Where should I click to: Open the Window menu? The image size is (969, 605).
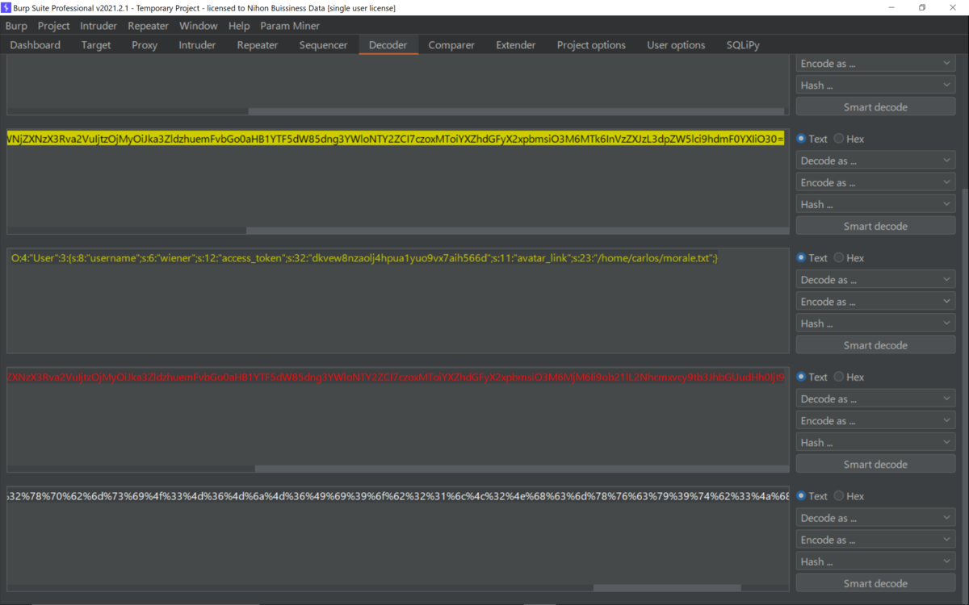(x=199, y=26)
